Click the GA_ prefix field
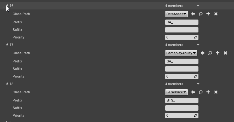The height and width of the screenshot is (122, 234). click(182, 61)
